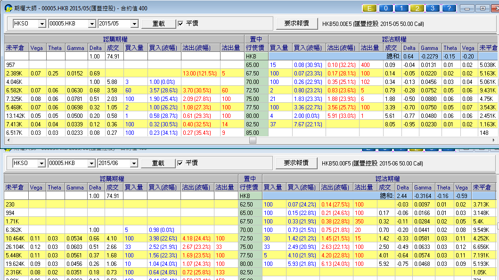Select the blue 1 title bar button
This screenshot has width=499, height=280.
(x=401, y=8)
